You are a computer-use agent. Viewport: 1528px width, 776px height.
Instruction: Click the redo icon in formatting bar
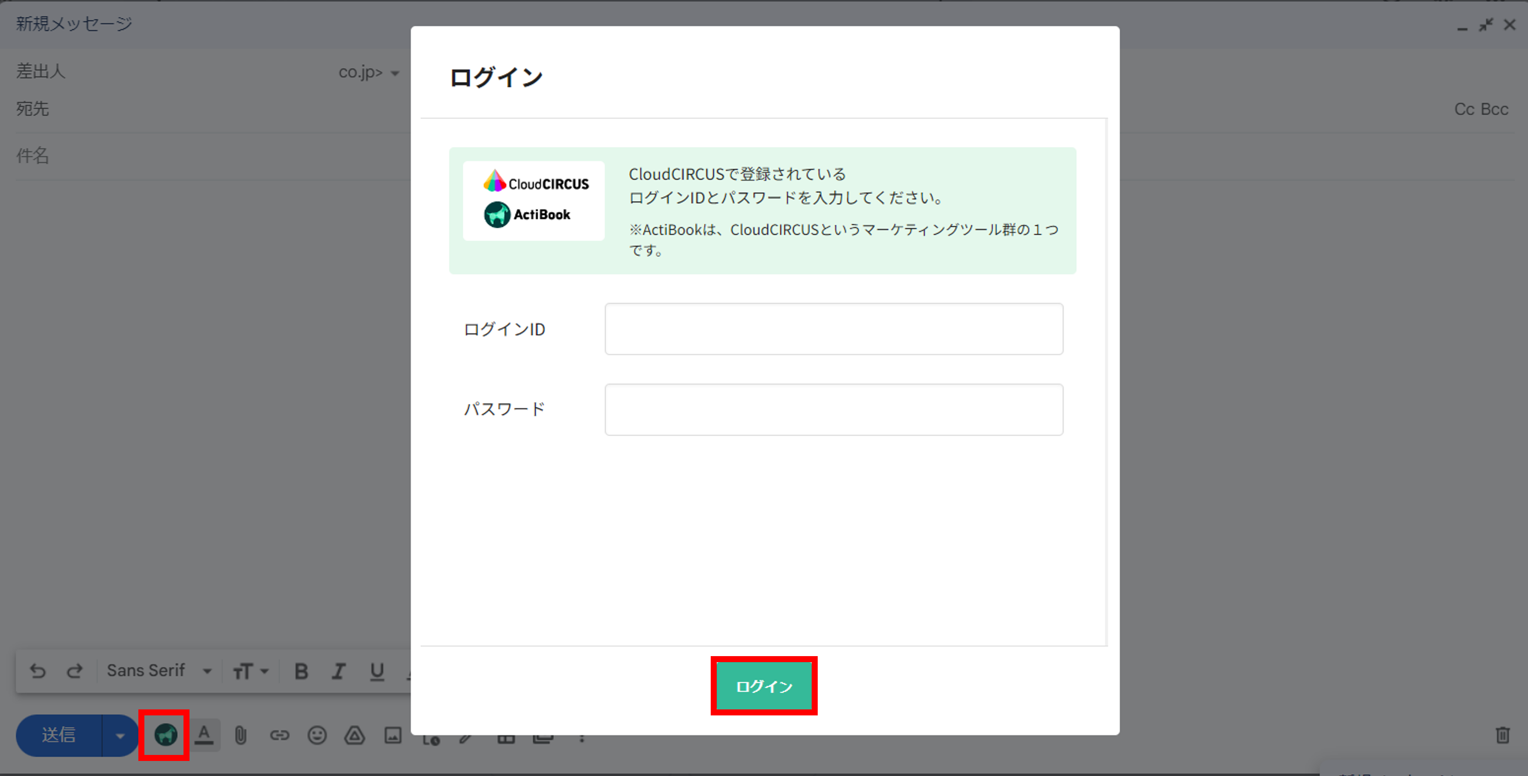[75, 670]
